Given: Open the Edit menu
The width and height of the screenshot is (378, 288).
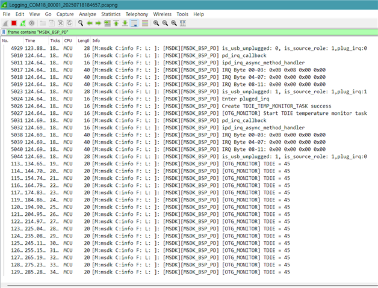Looking at the screenshot, I should pos(20,14).
